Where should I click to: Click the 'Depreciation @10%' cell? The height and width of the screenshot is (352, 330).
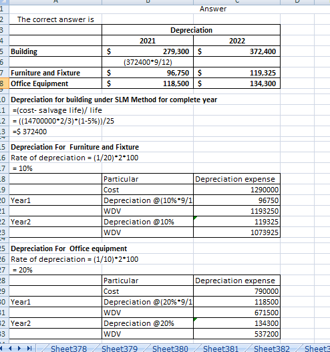point(148,222)
